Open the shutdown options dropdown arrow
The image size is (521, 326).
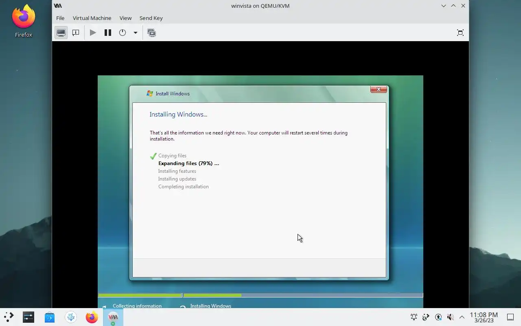[136, 33]
